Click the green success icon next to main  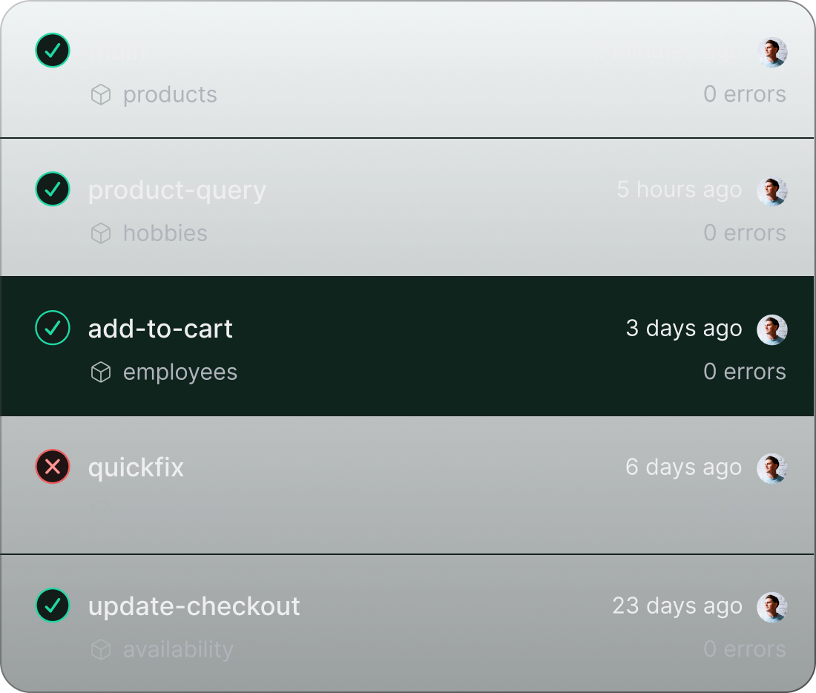click(x=52, y=50)
